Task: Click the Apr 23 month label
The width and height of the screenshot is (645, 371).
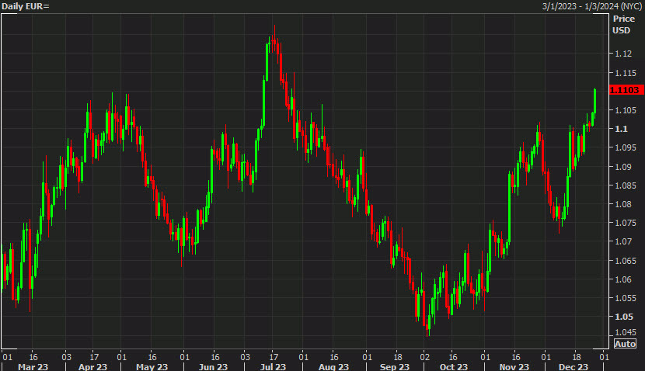Action: click(x=92, y=366)
